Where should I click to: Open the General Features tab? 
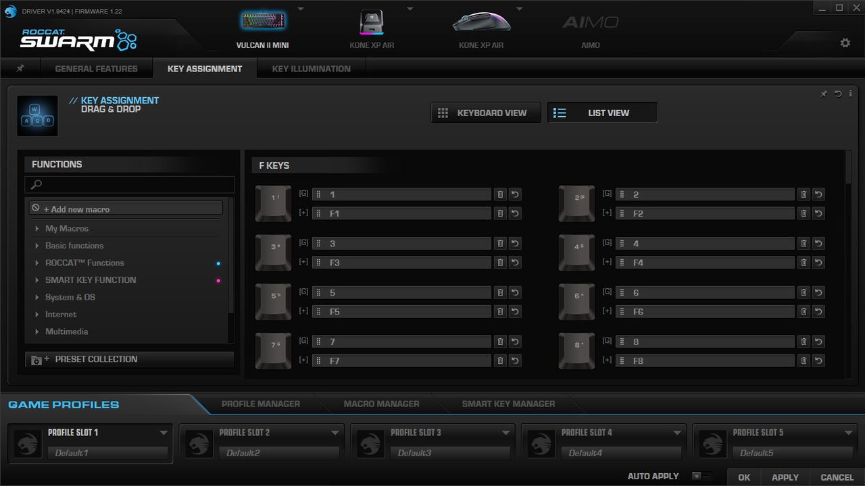pyautogui.click(x=96, y=68)
